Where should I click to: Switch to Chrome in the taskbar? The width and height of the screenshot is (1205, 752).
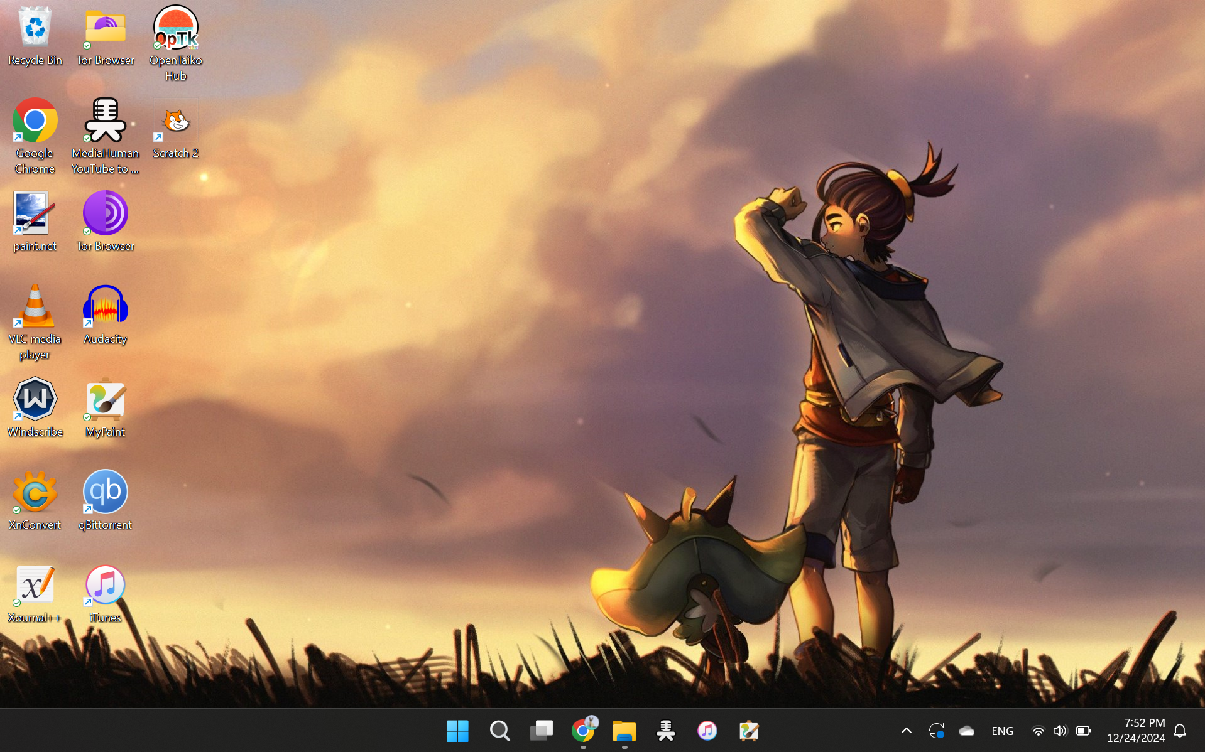click(583, 731)
